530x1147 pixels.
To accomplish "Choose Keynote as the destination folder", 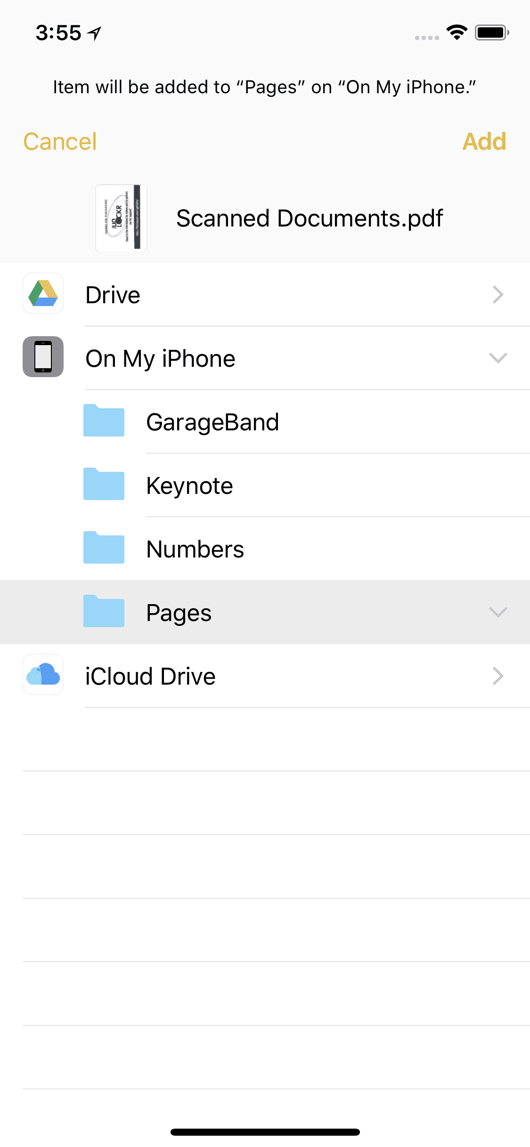I will pos(189,485).
